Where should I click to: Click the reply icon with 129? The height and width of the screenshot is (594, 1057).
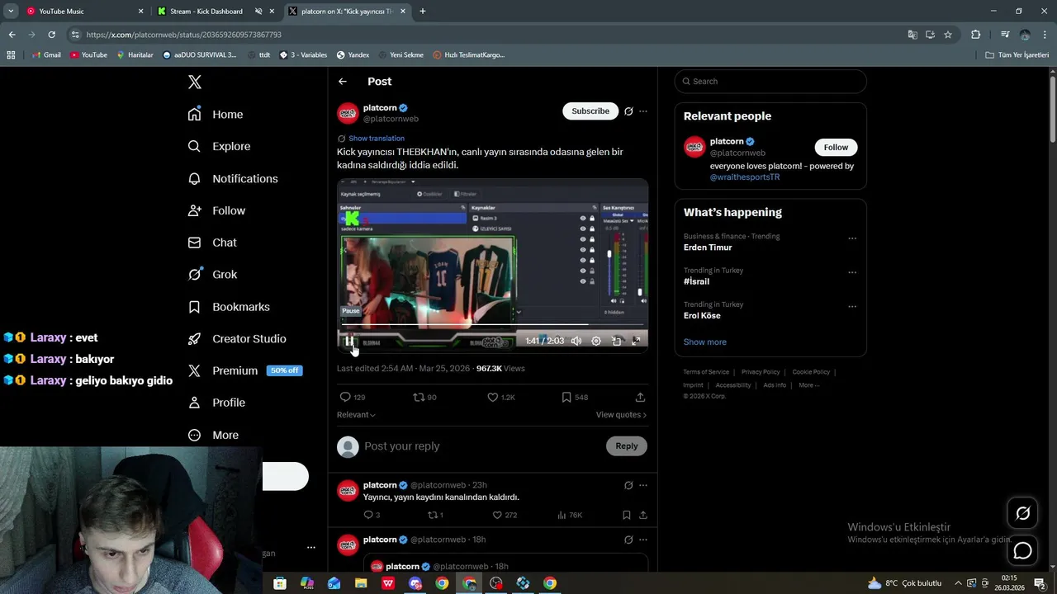346,398
